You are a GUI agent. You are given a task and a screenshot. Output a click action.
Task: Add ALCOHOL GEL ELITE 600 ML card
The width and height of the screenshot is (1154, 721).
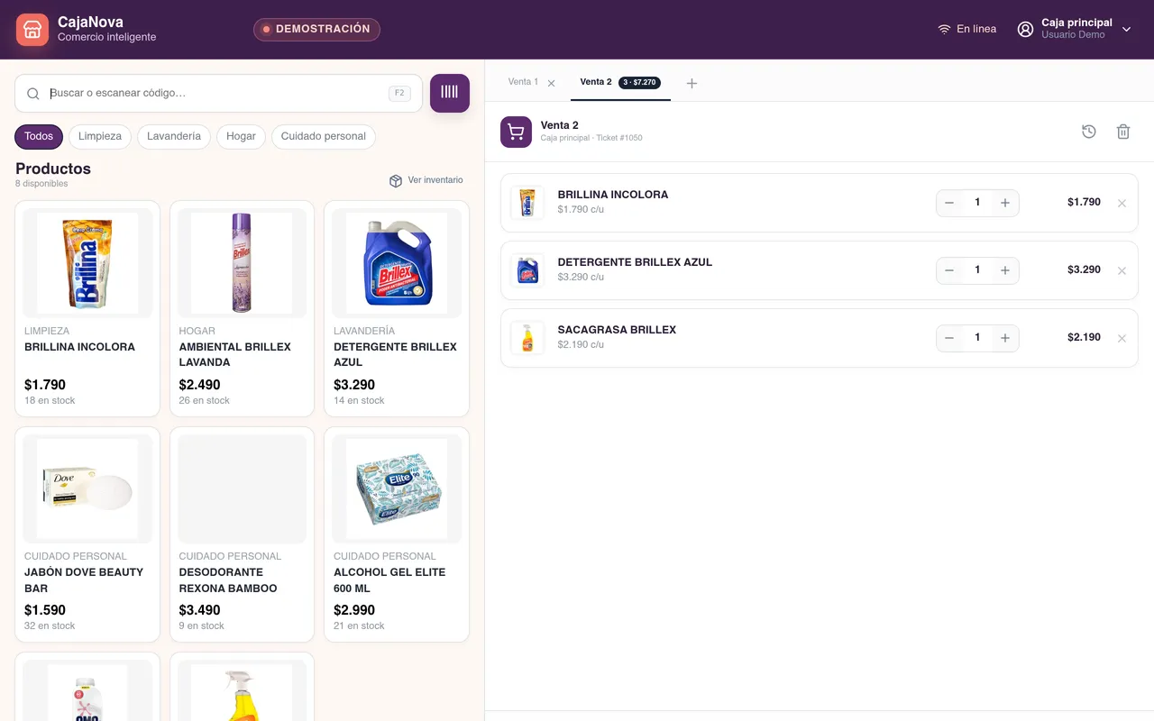tap(397, 534)
